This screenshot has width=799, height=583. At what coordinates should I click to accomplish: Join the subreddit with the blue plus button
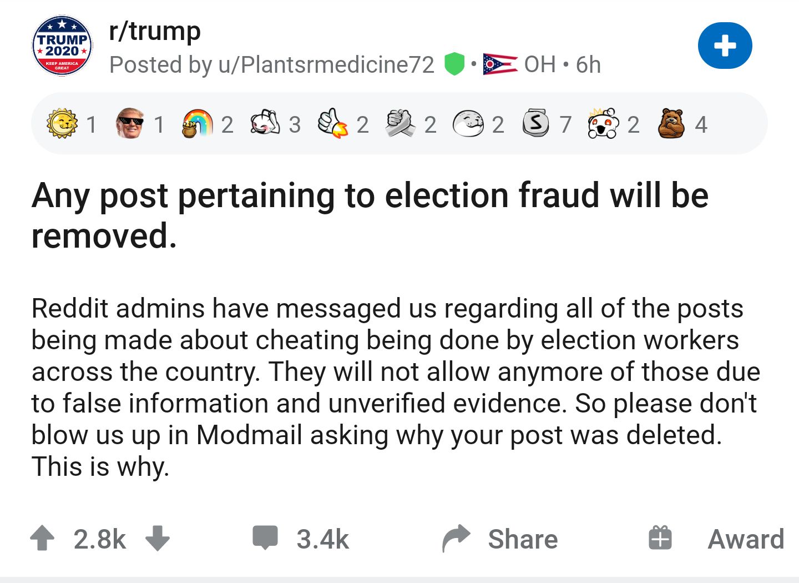click(x=725, y=46)
